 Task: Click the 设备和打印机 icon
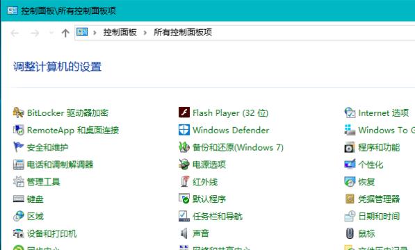18,233
